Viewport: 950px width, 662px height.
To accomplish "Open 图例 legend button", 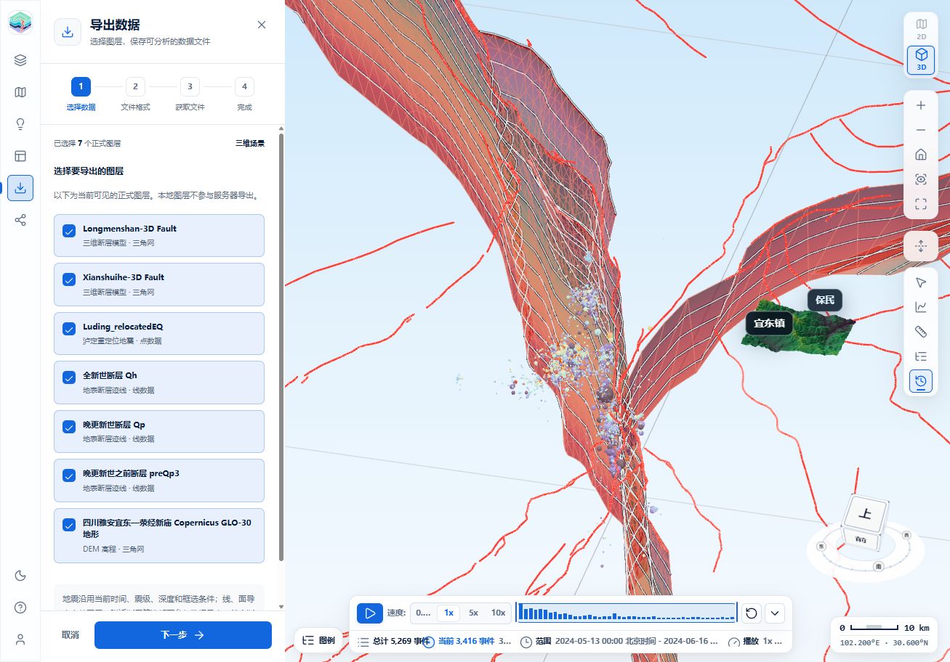I will point(319,640).
